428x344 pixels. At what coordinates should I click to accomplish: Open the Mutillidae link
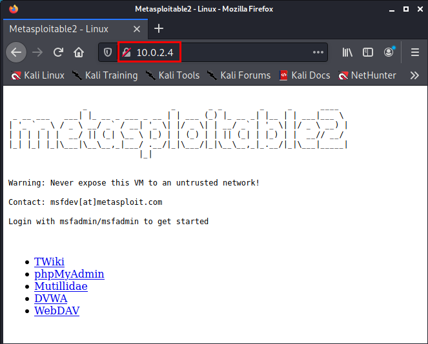[x=61, y=286]
